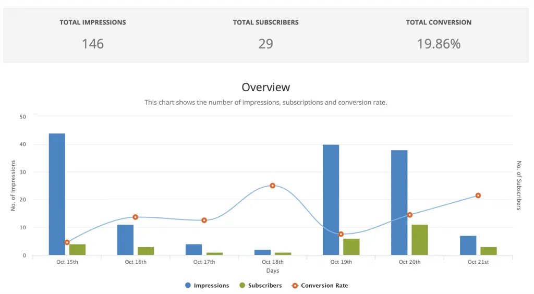Click the Oct 15th axis label
534x294 pixels.
click(67, 262)
